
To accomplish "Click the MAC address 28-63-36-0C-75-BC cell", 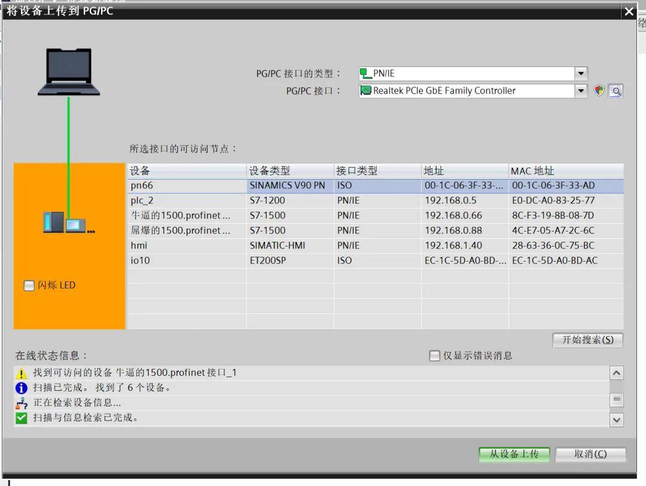I will [x=566, y=245].
